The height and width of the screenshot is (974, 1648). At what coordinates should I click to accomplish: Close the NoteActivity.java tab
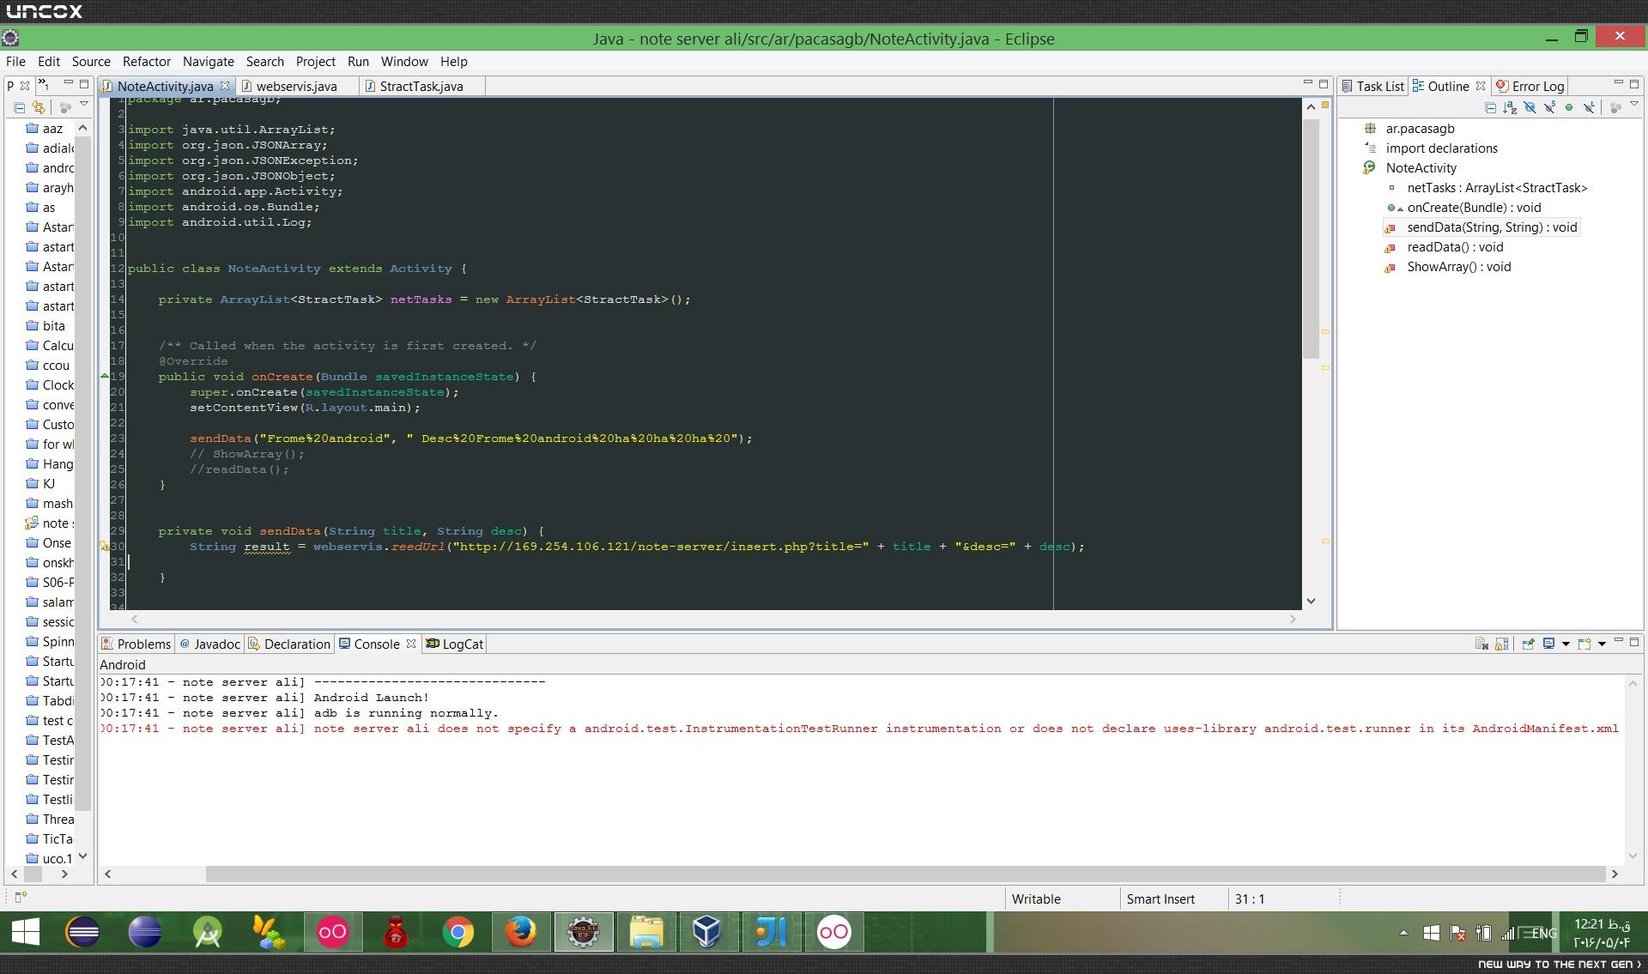(225, 86)
